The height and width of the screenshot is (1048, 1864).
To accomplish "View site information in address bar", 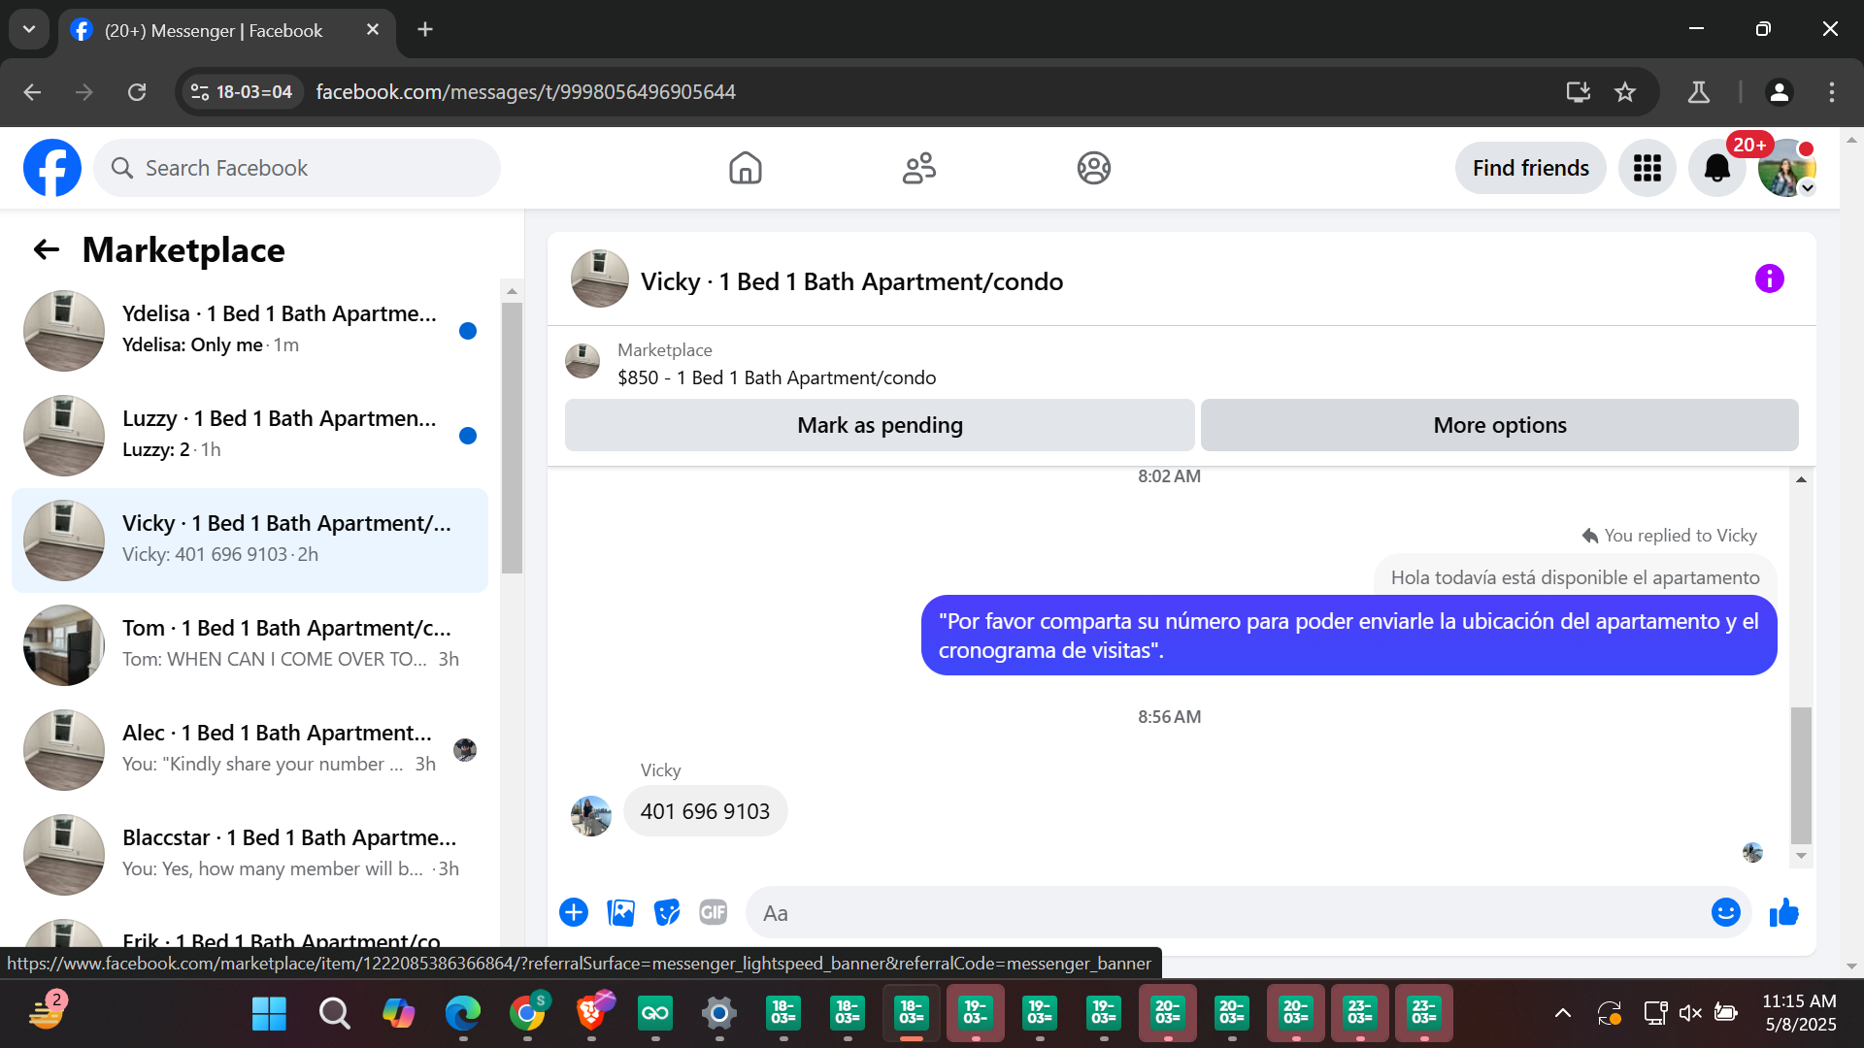I will tap(242, 92).
